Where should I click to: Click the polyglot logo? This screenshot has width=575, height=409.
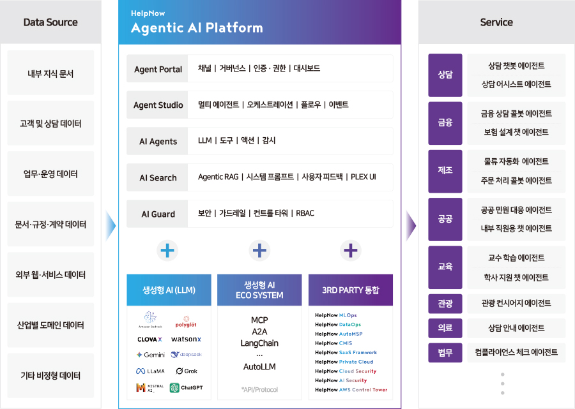(x=186, y=318)
